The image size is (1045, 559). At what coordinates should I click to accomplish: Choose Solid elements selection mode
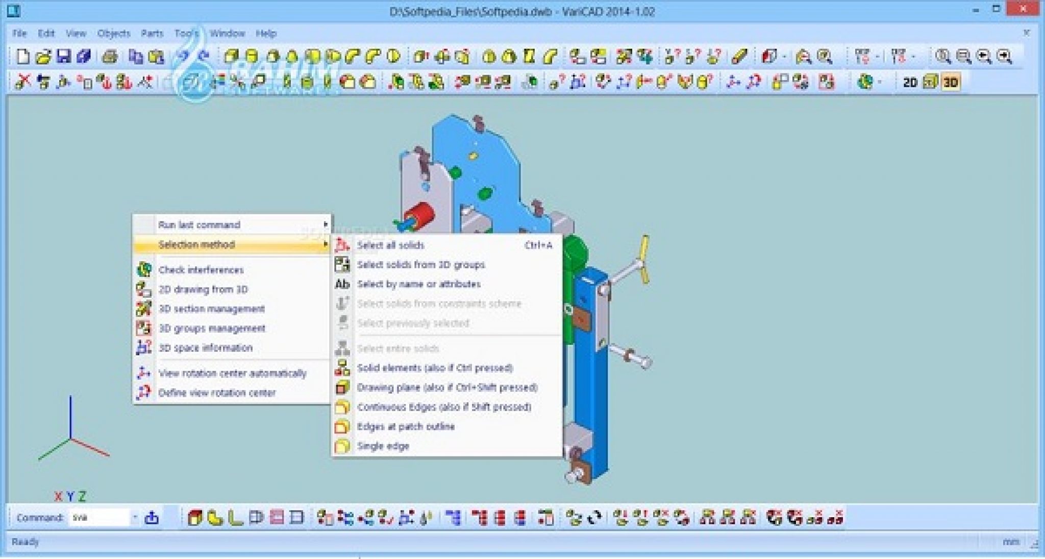(x=434, y=368)
